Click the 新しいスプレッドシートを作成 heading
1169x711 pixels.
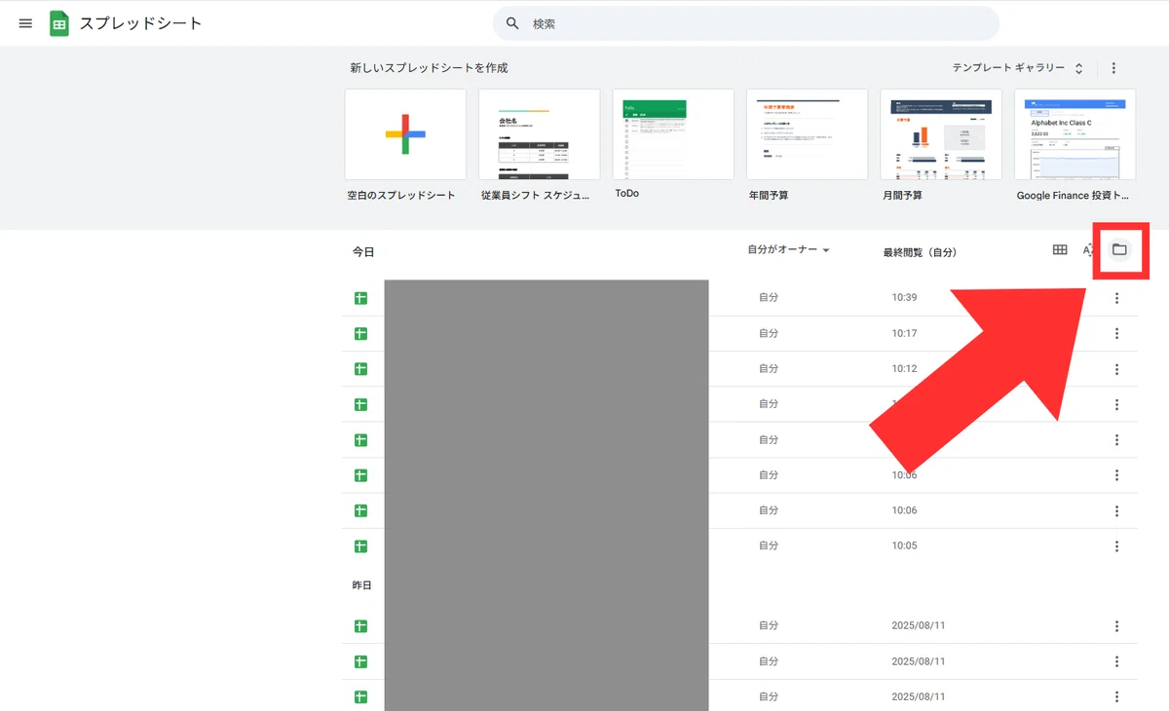[429, 68]
